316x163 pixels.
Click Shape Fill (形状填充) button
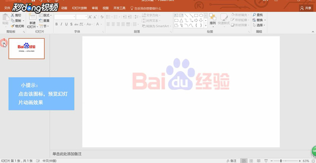coord(240,15)
